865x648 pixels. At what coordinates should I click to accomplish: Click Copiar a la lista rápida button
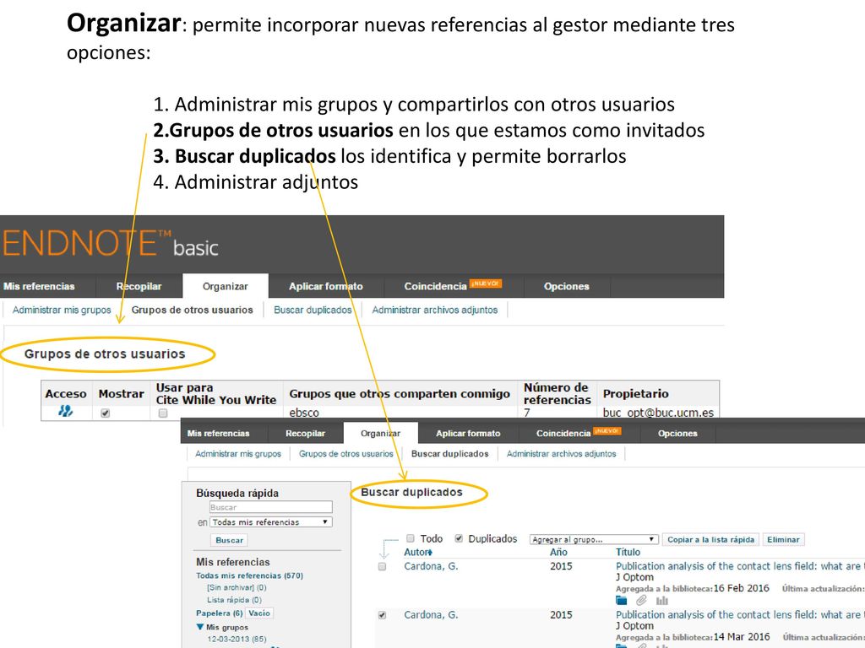[711, 539]
